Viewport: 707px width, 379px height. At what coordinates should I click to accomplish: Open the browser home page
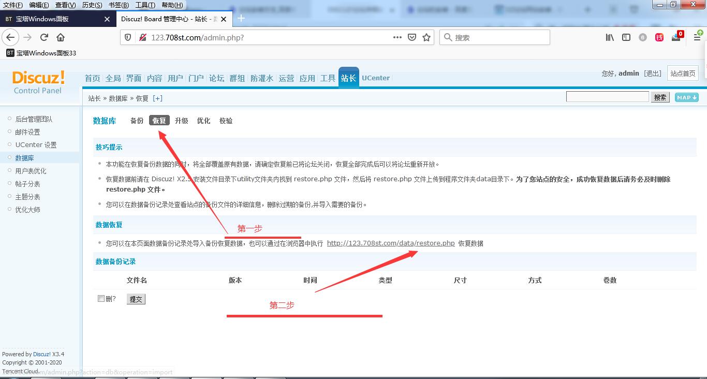[x=61, y=37]
